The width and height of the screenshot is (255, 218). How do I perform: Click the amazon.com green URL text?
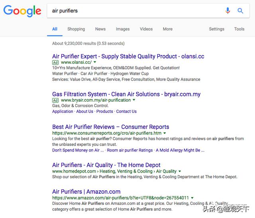(120, 198)
